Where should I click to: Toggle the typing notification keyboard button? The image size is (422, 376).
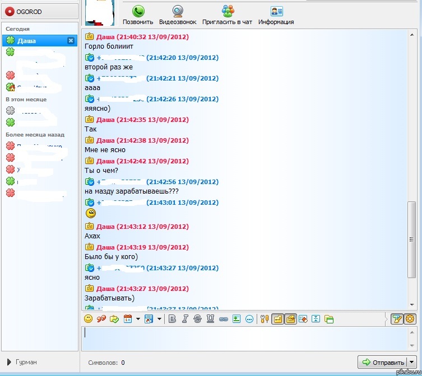click(x=290, y=319)
